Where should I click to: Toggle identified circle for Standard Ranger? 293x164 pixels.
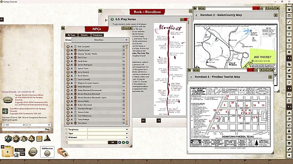[x=68, y=108]
